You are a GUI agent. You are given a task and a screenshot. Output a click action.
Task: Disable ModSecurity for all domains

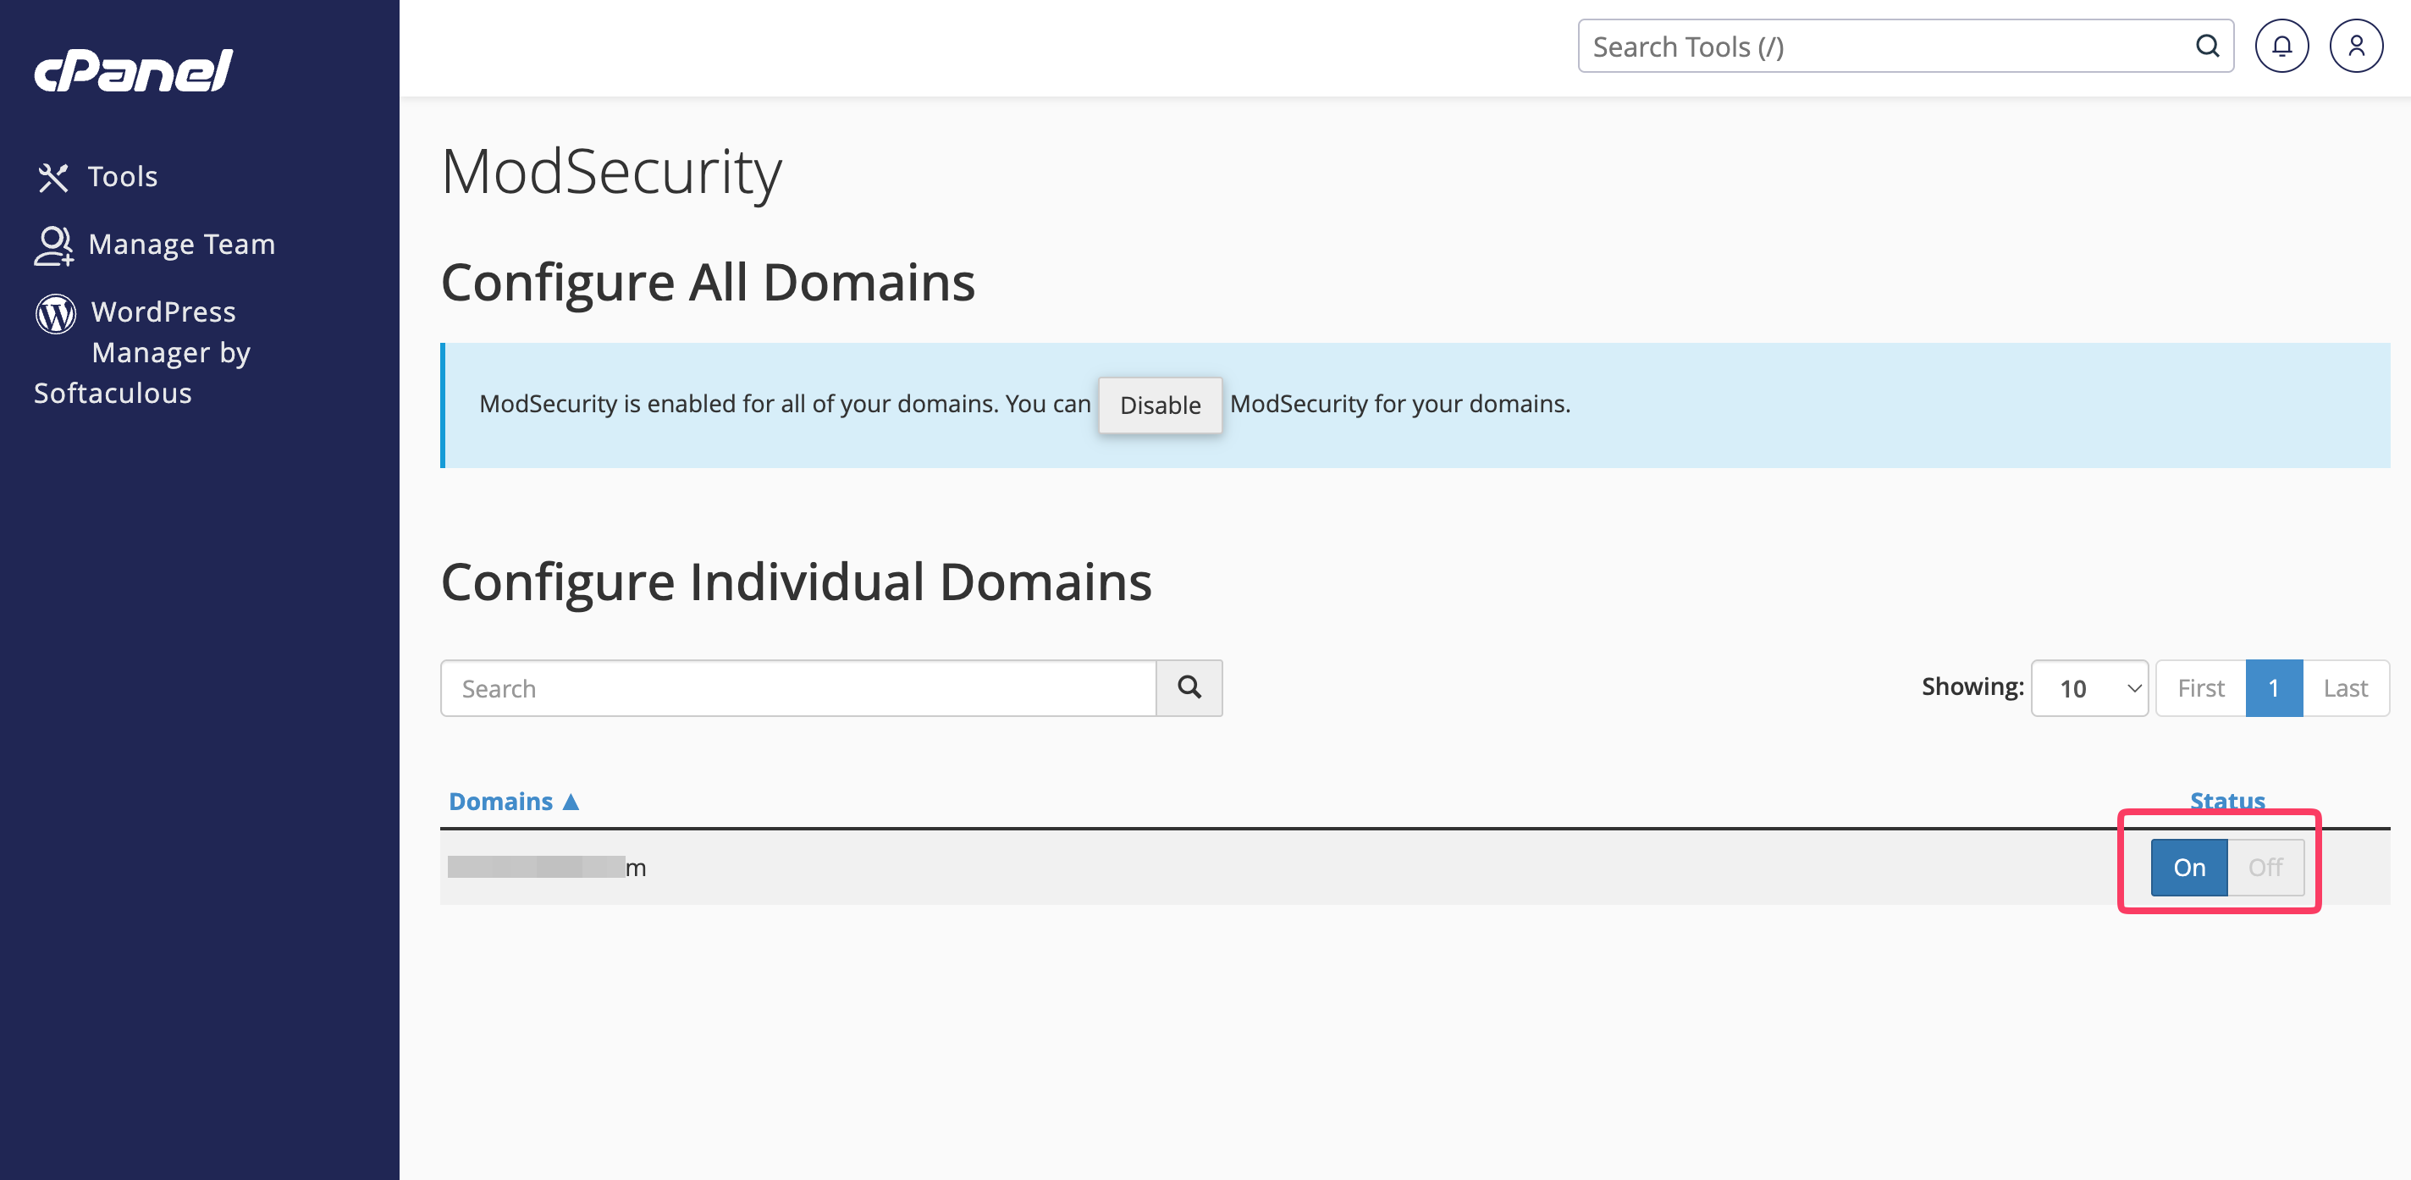click(1160, 405)
